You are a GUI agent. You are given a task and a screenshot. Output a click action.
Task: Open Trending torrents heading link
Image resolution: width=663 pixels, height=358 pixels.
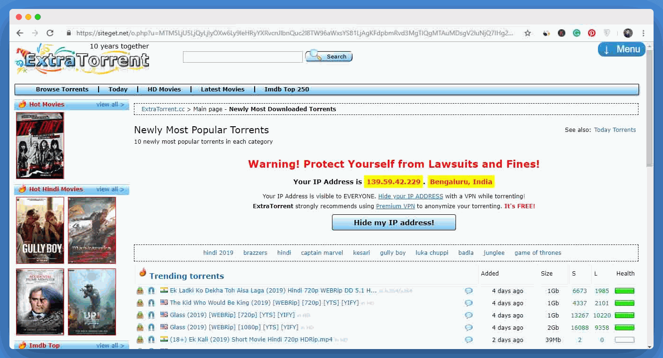pyautogui.click(x=187, y=276)
